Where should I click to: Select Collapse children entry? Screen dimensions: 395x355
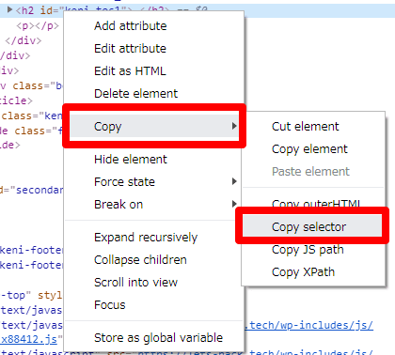click(153, 260)
